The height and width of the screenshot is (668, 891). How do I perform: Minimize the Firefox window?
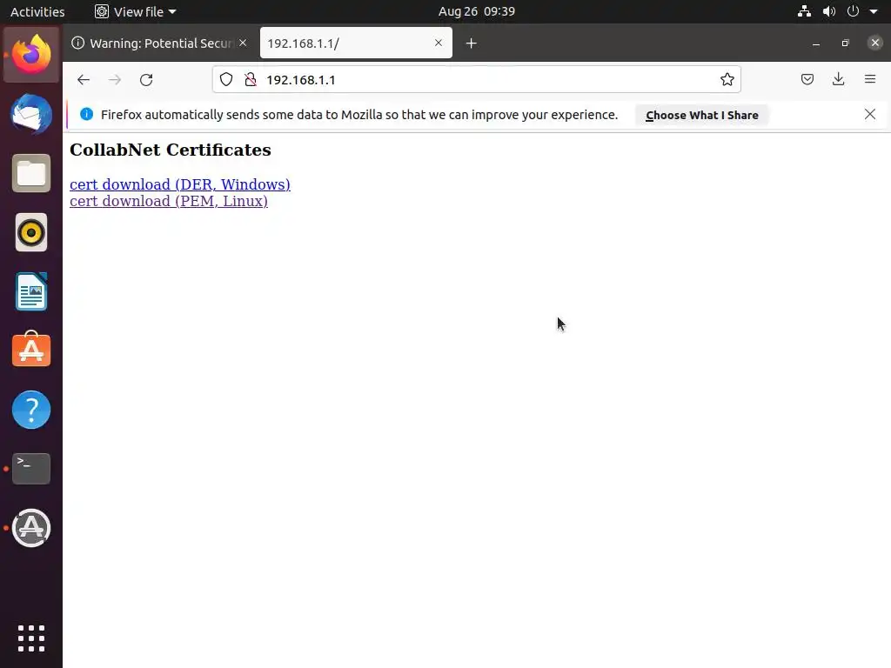[x=816, y=43]
